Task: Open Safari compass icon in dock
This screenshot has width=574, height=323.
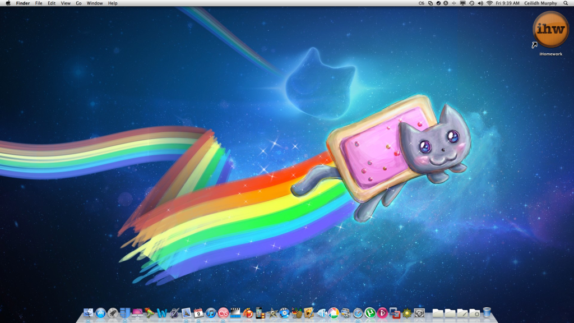Action: tap(358, 313)
